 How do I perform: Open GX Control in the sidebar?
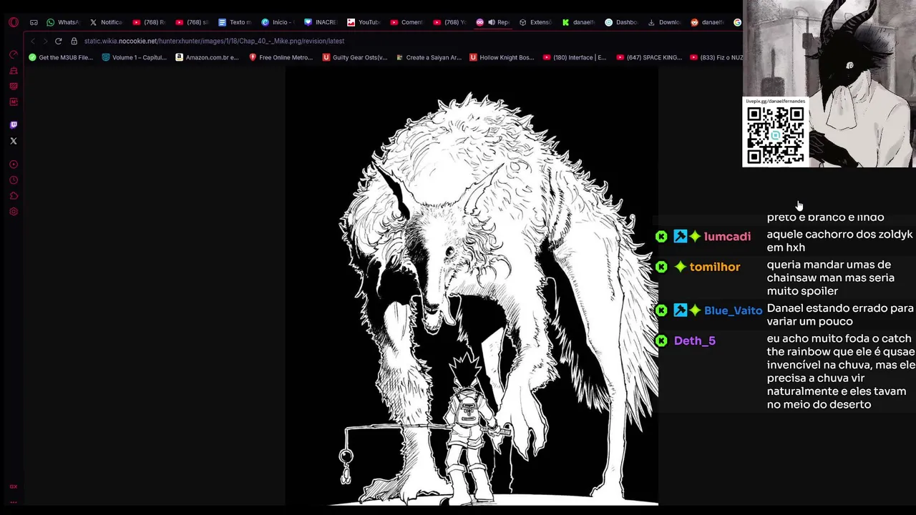[14, 54]
